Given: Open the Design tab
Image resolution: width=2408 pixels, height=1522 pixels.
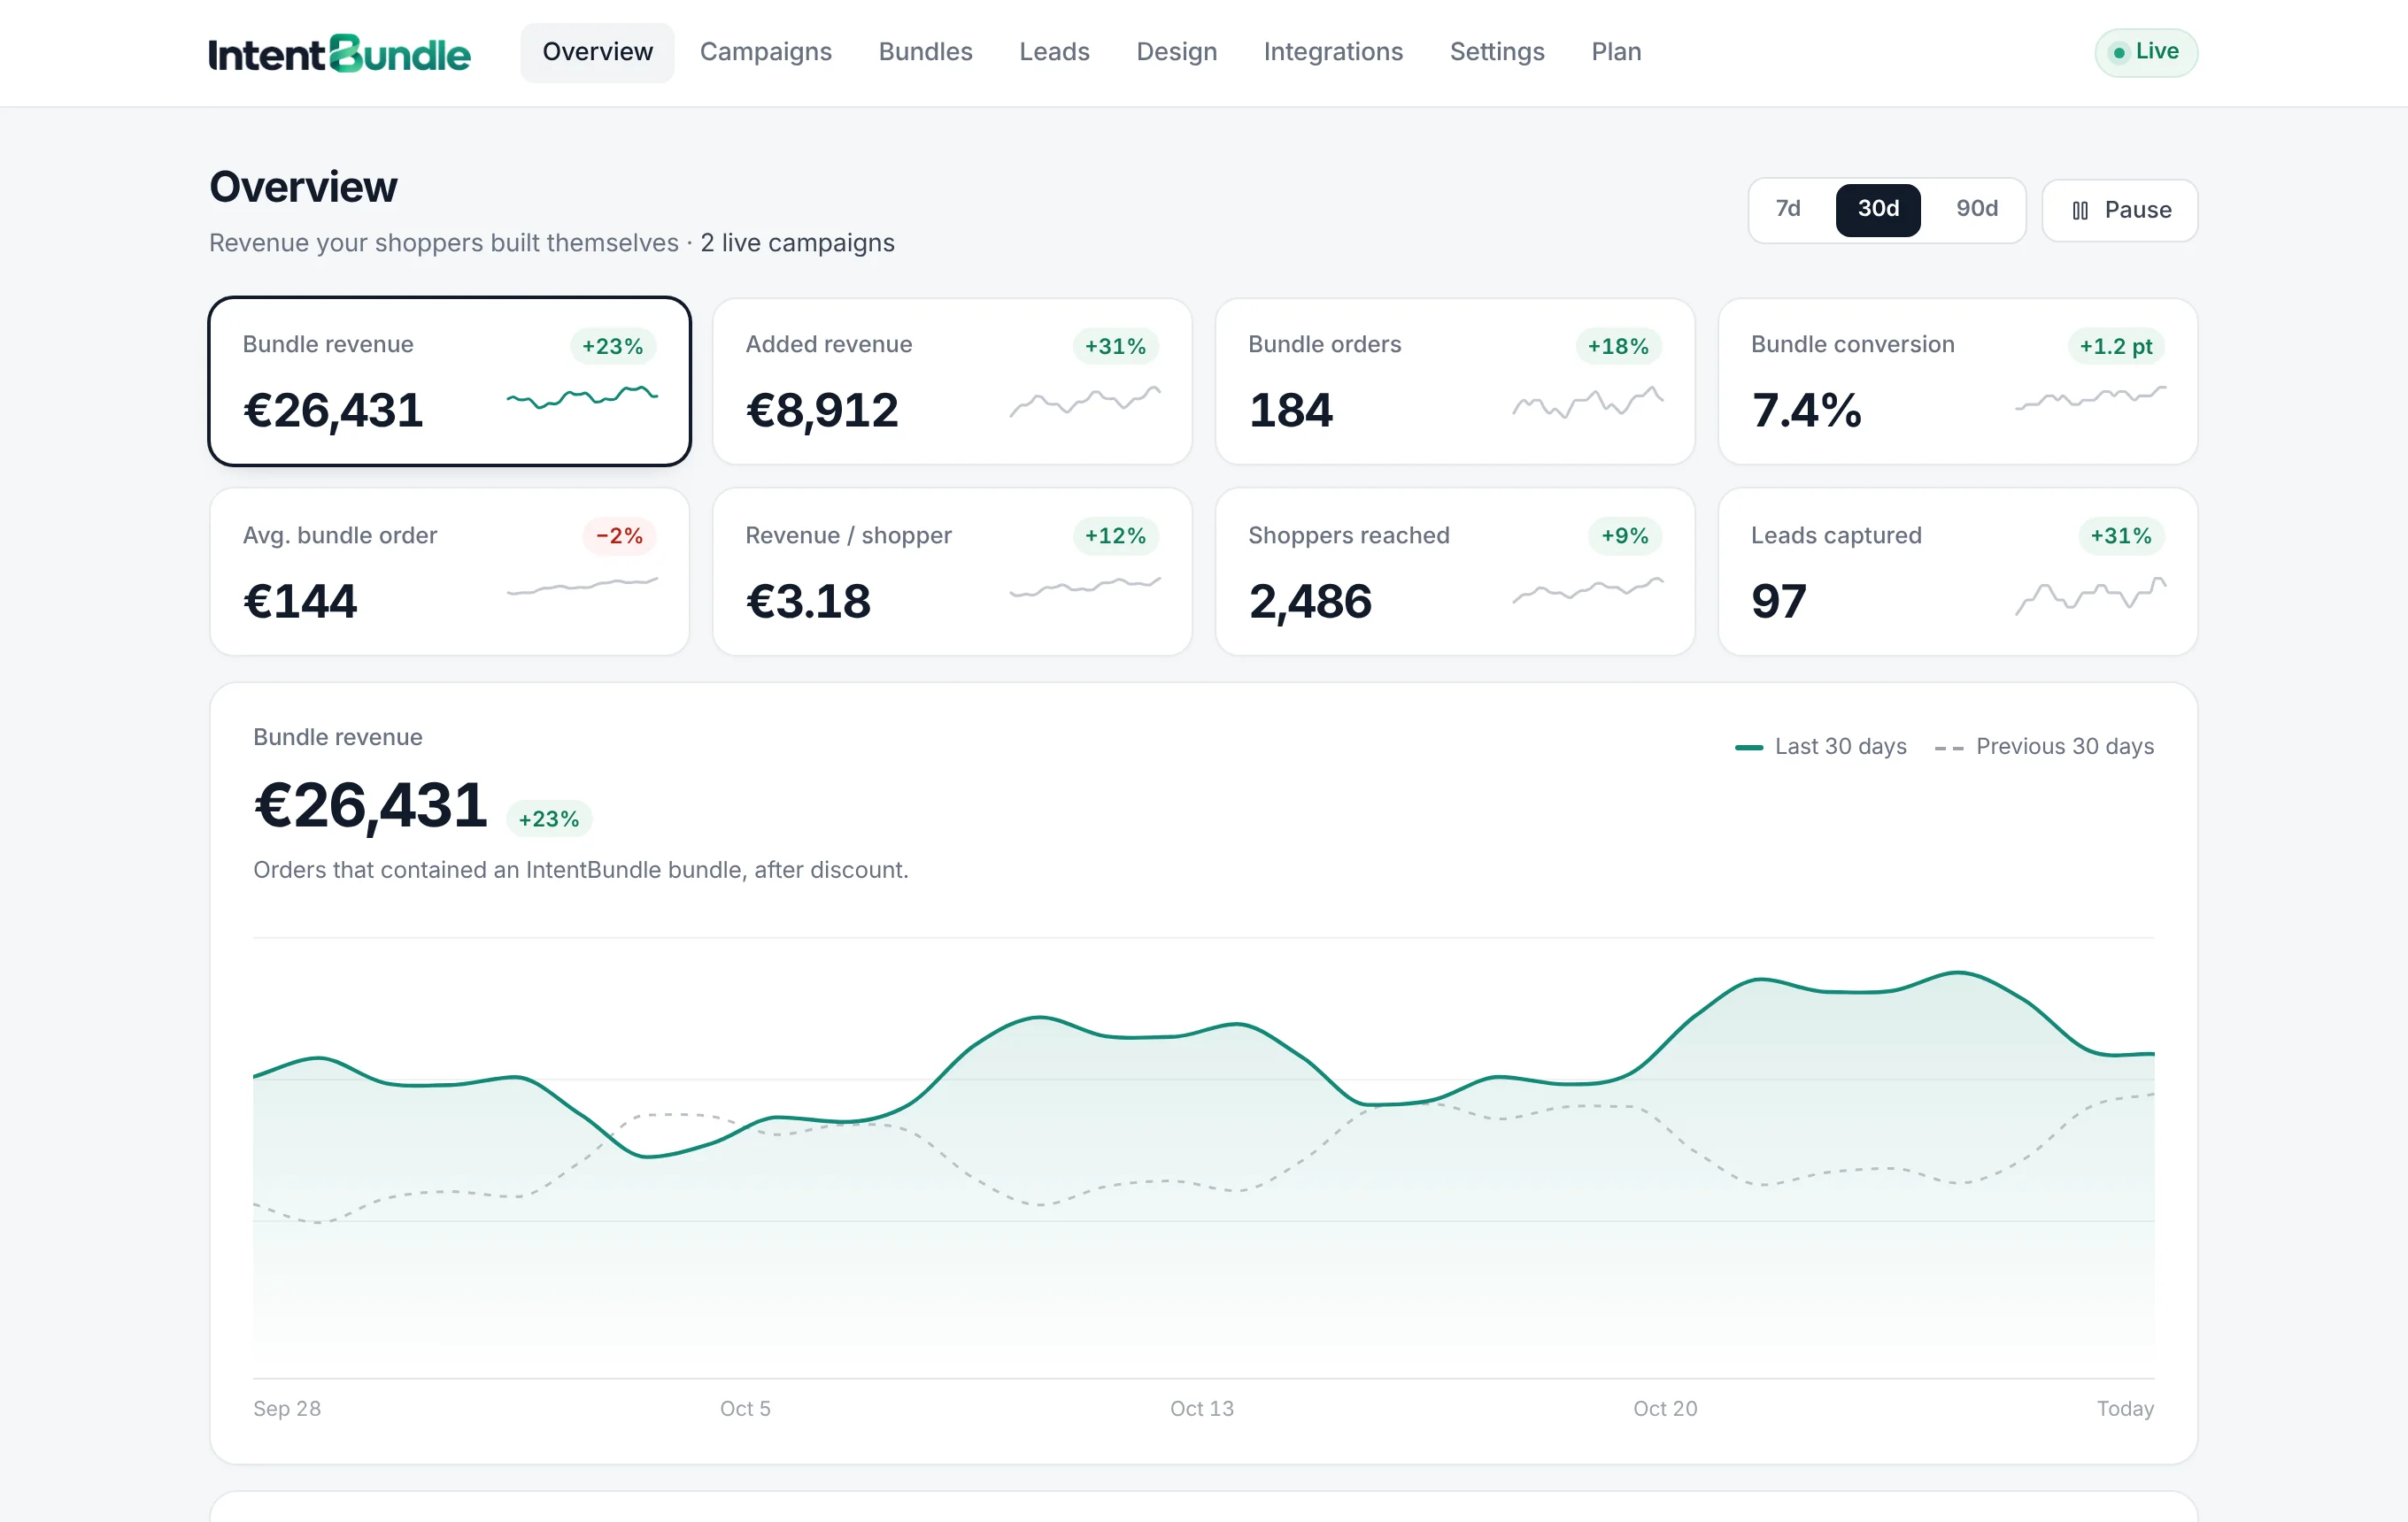Looking at the screenshot, I should [x=1176, y=52].
